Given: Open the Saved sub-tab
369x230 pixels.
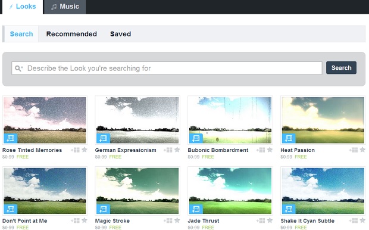Looking at the screenshot, I should (x=120, y=34).
